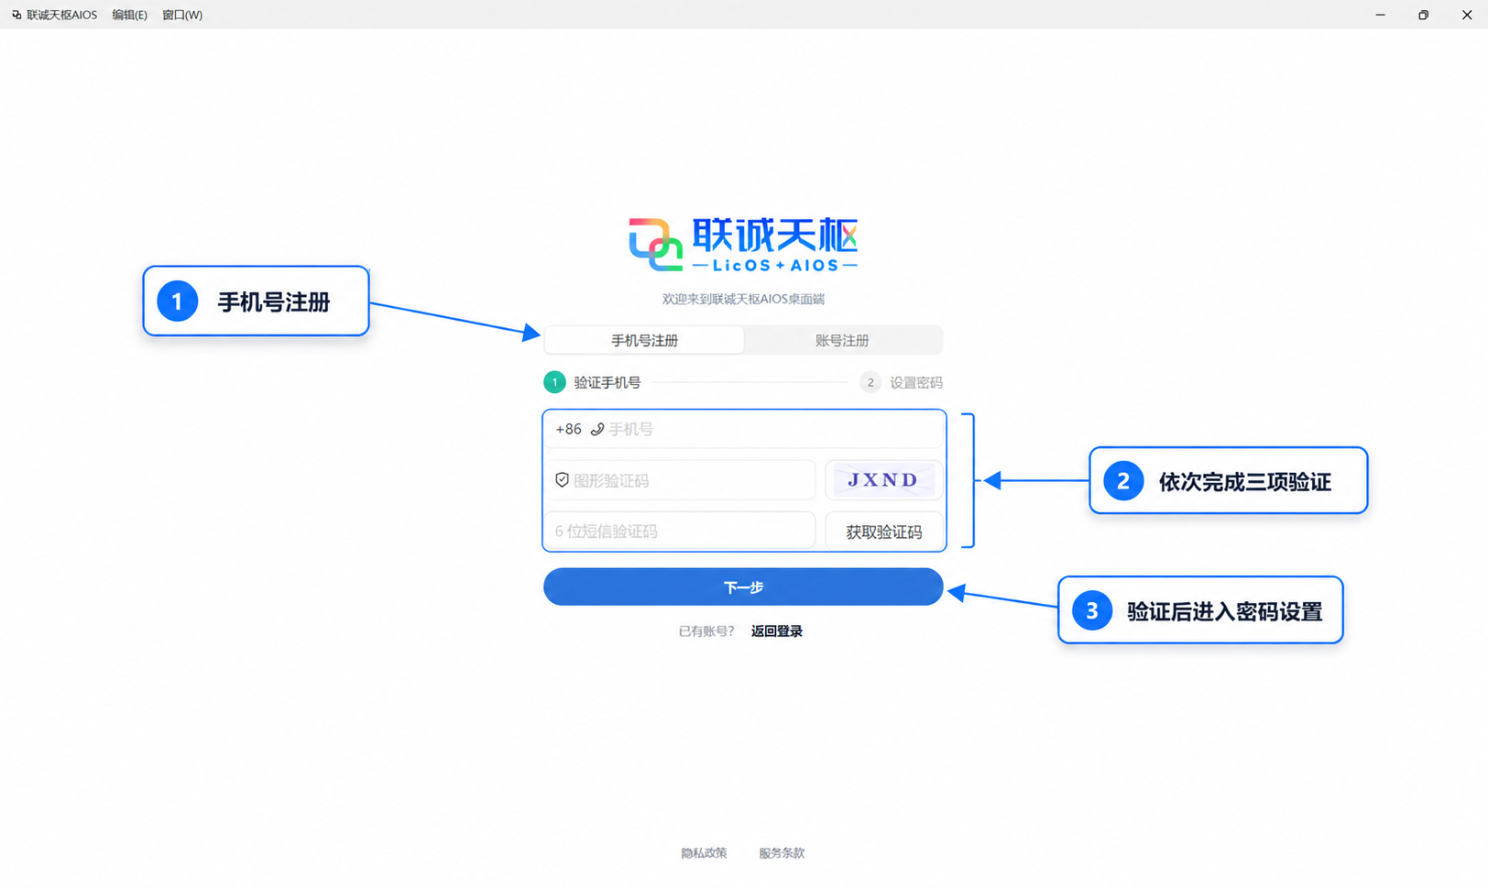Click the shield icon in the captcha field
Screen dimensions: 1488x888
pyautogui.click(x=562, y=479)
